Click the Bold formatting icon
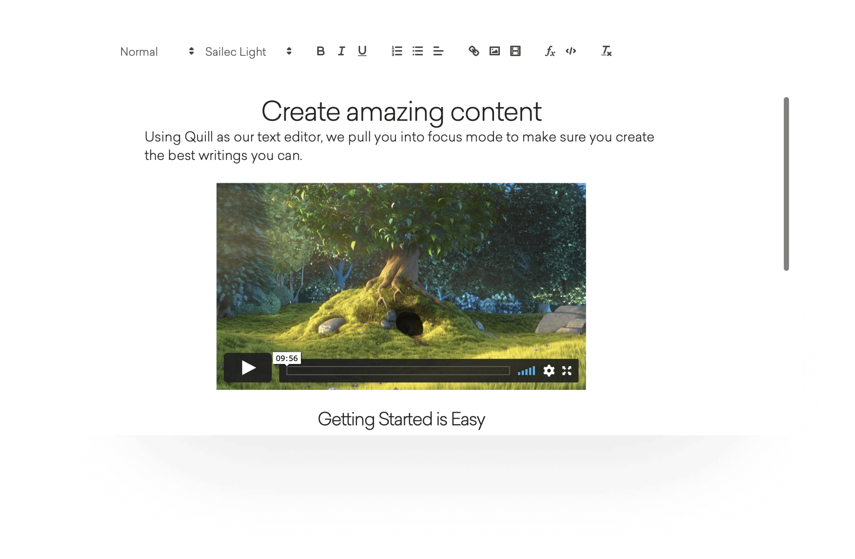 click(320, 52)
